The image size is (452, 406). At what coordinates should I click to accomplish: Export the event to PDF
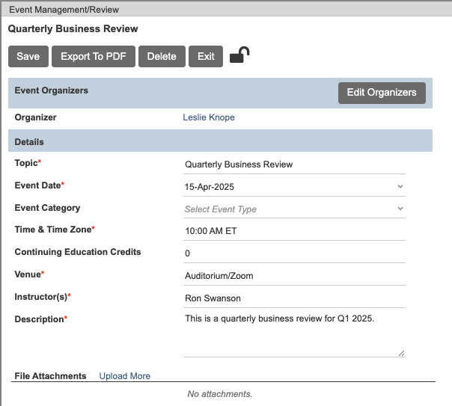point(94,57)
